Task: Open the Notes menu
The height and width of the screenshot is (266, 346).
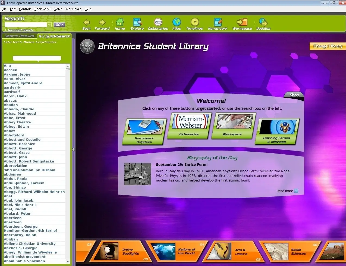Action: tap(58, 9)
